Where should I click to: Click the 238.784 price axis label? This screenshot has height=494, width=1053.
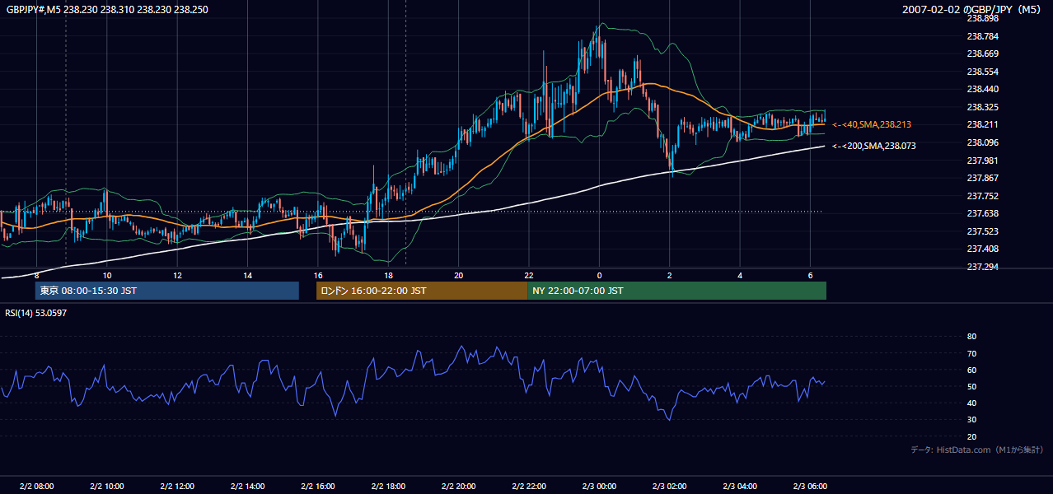pyautogui.click(x=982, y=36)
